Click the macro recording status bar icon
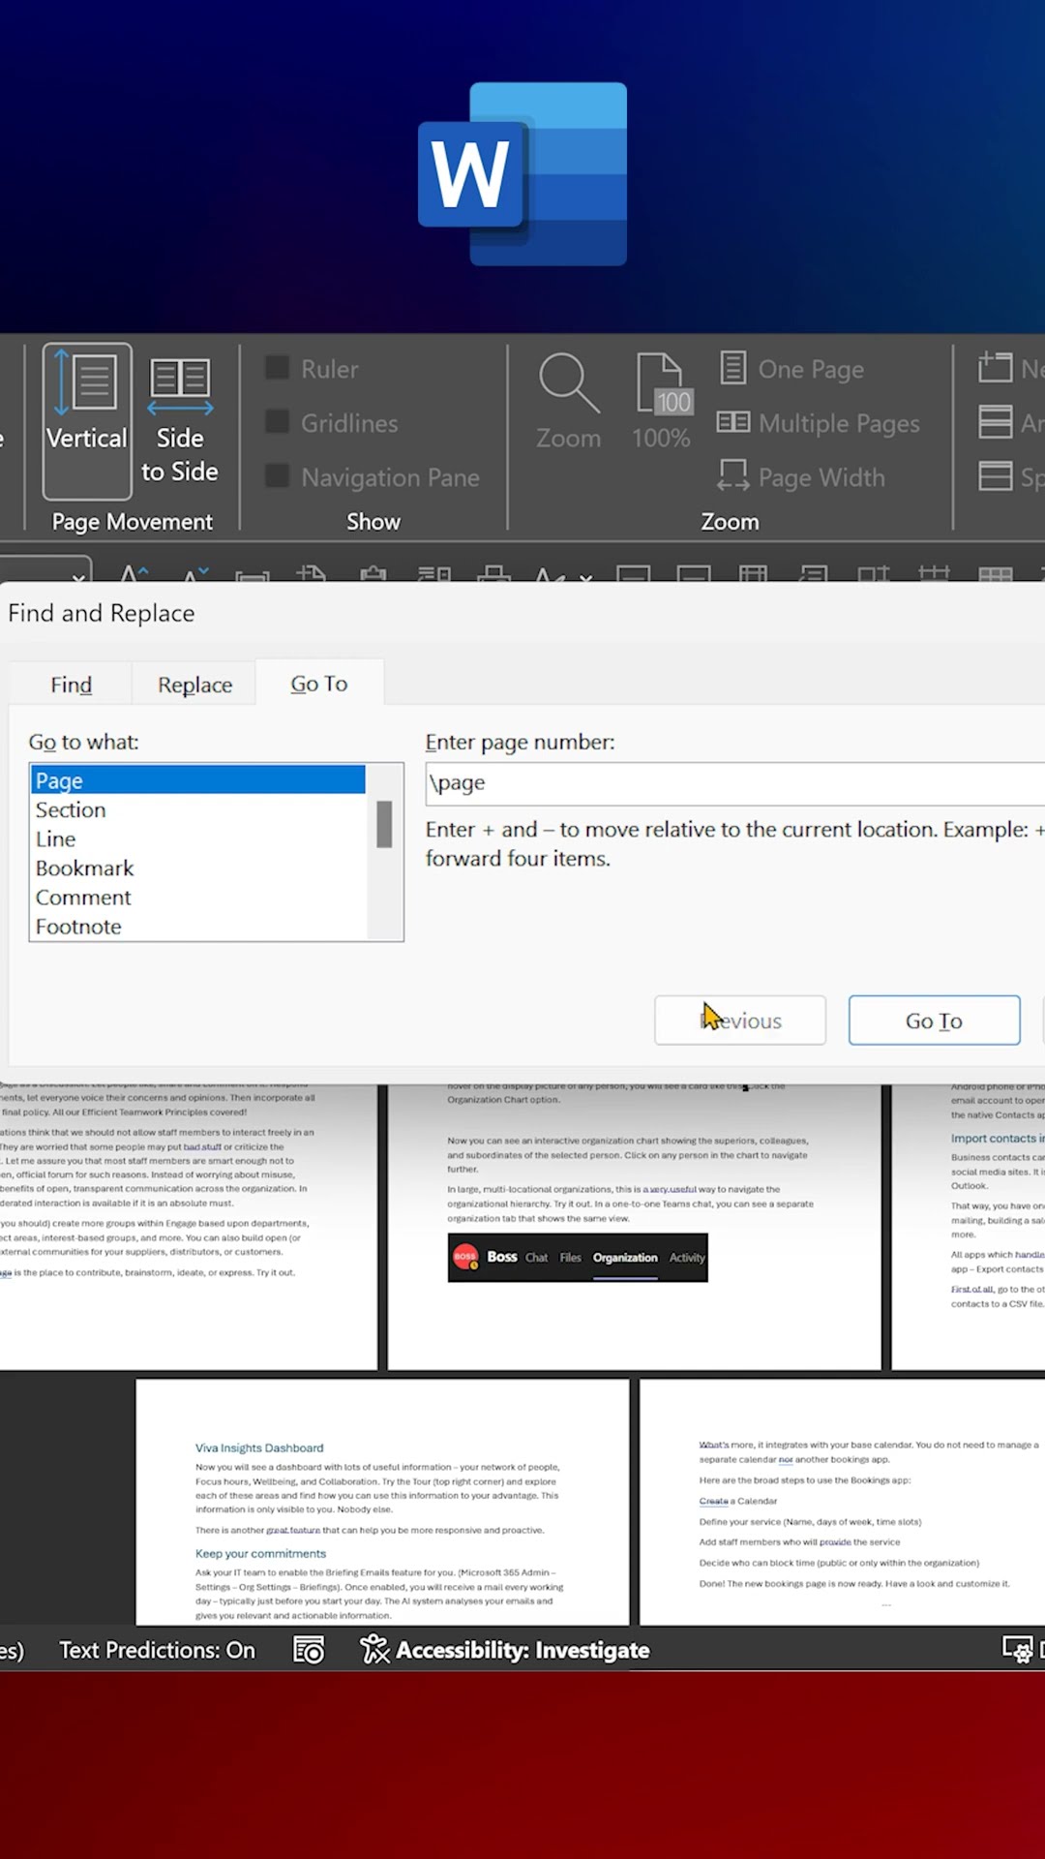The height and width of the screenshot is (1859, 1045). click(309, 1650)
